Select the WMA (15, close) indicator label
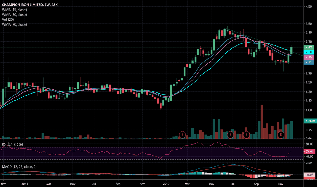 click(x=14, y=10)
